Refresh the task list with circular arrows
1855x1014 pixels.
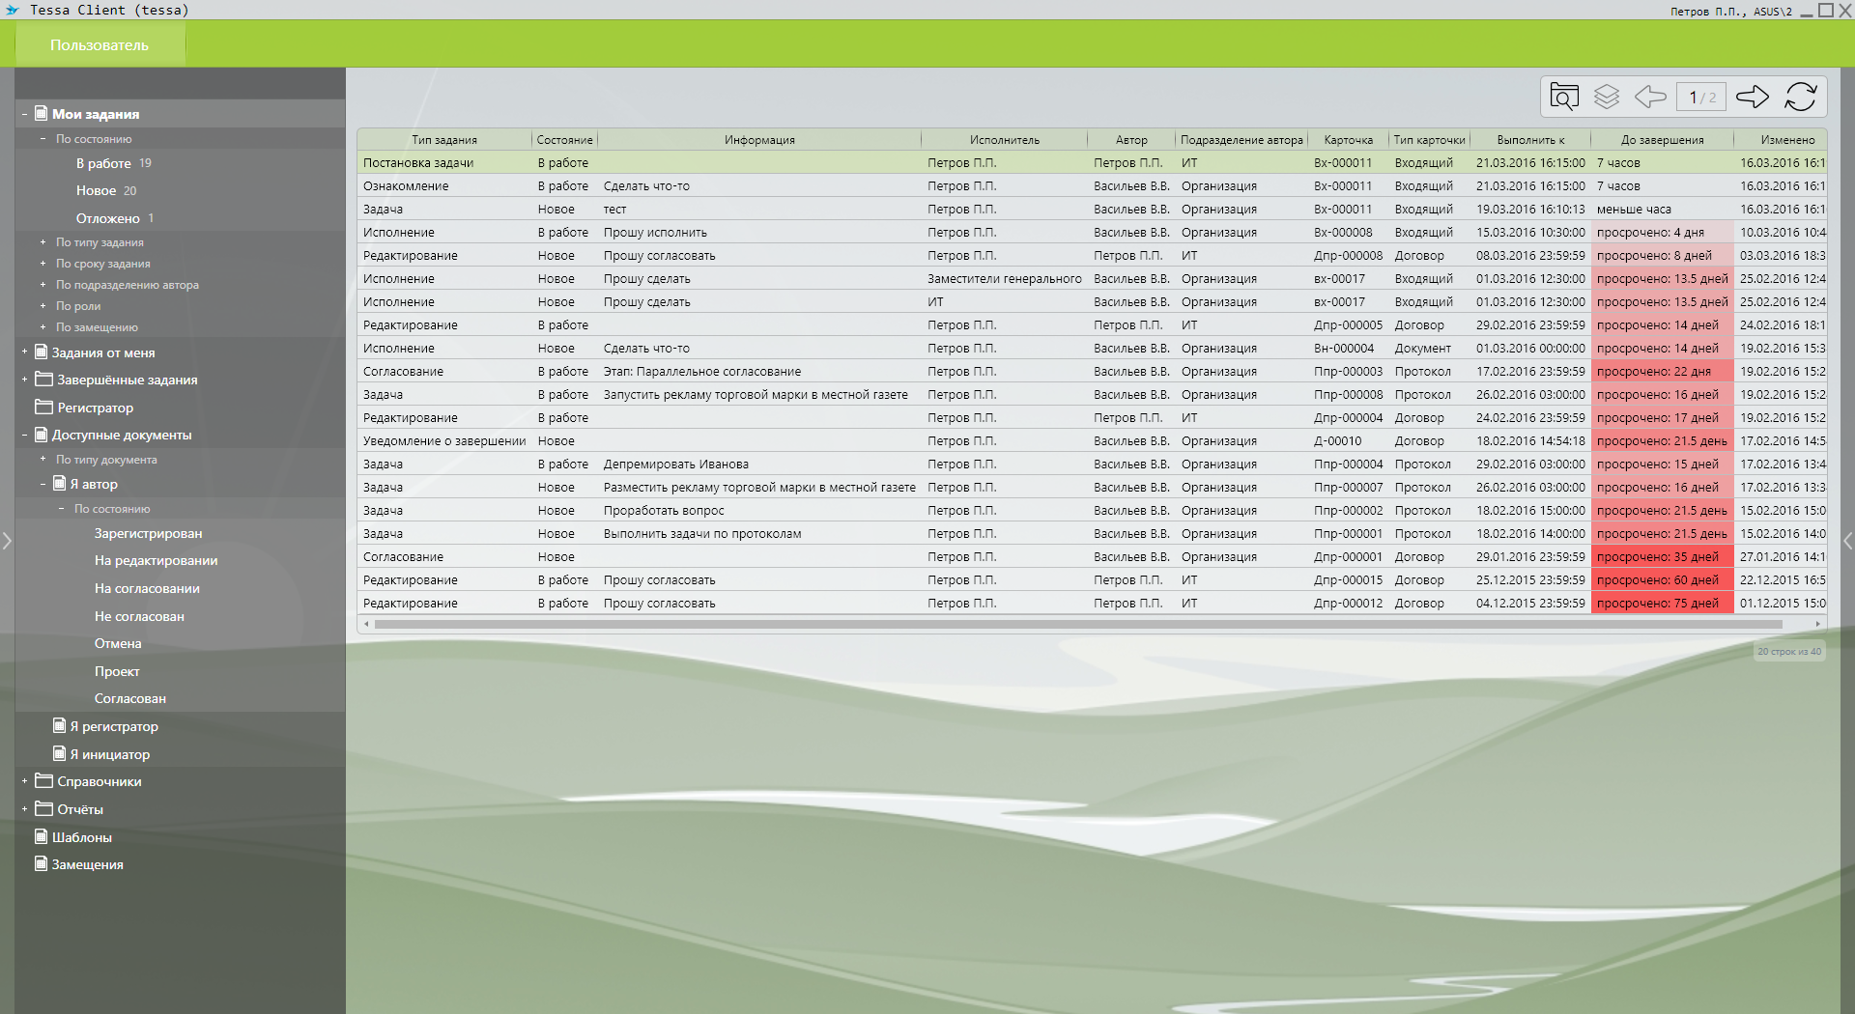tap(1800, 97)
